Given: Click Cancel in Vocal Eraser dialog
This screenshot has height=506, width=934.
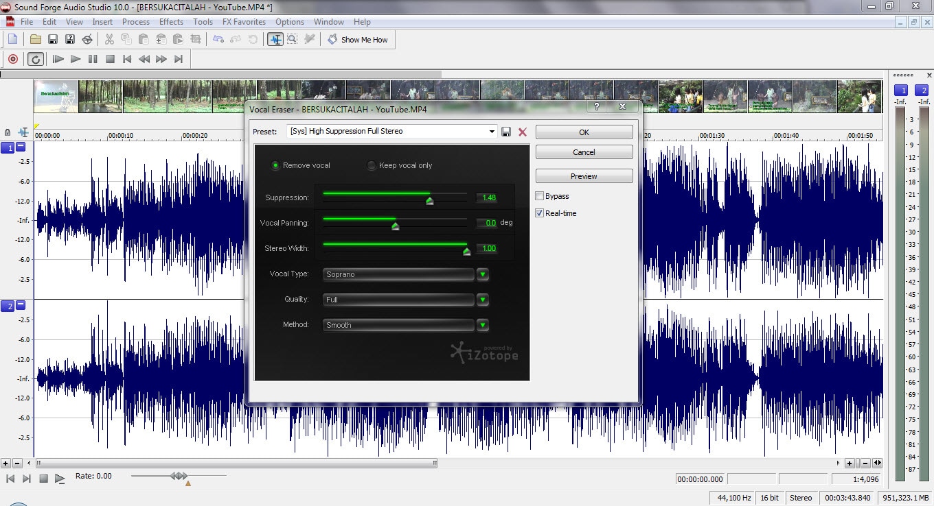Looking at the screenshot, I should click(x=584, y=152).
